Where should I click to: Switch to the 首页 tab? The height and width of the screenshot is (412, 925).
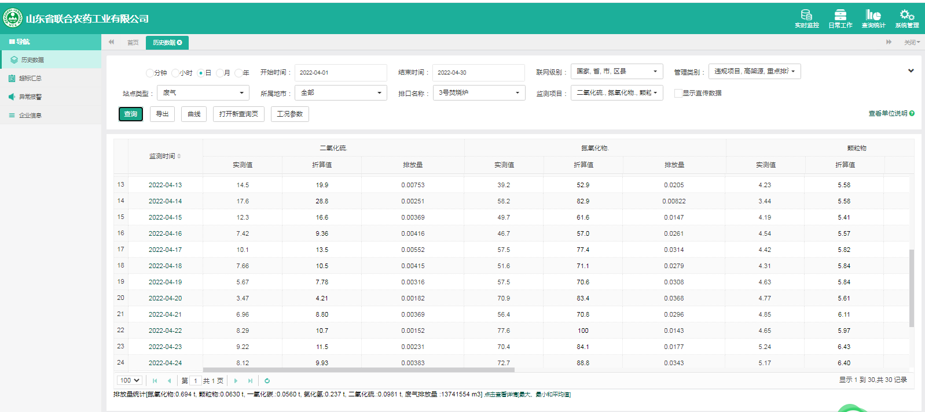pyautogui.click(x=133, y=43)
